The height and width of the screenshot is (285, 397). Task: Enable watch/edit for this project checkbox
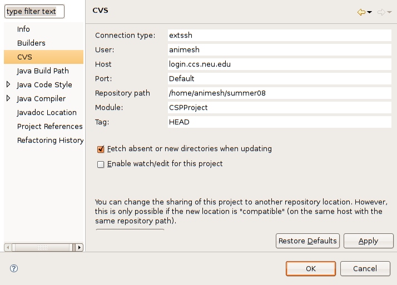pos(101,164)
